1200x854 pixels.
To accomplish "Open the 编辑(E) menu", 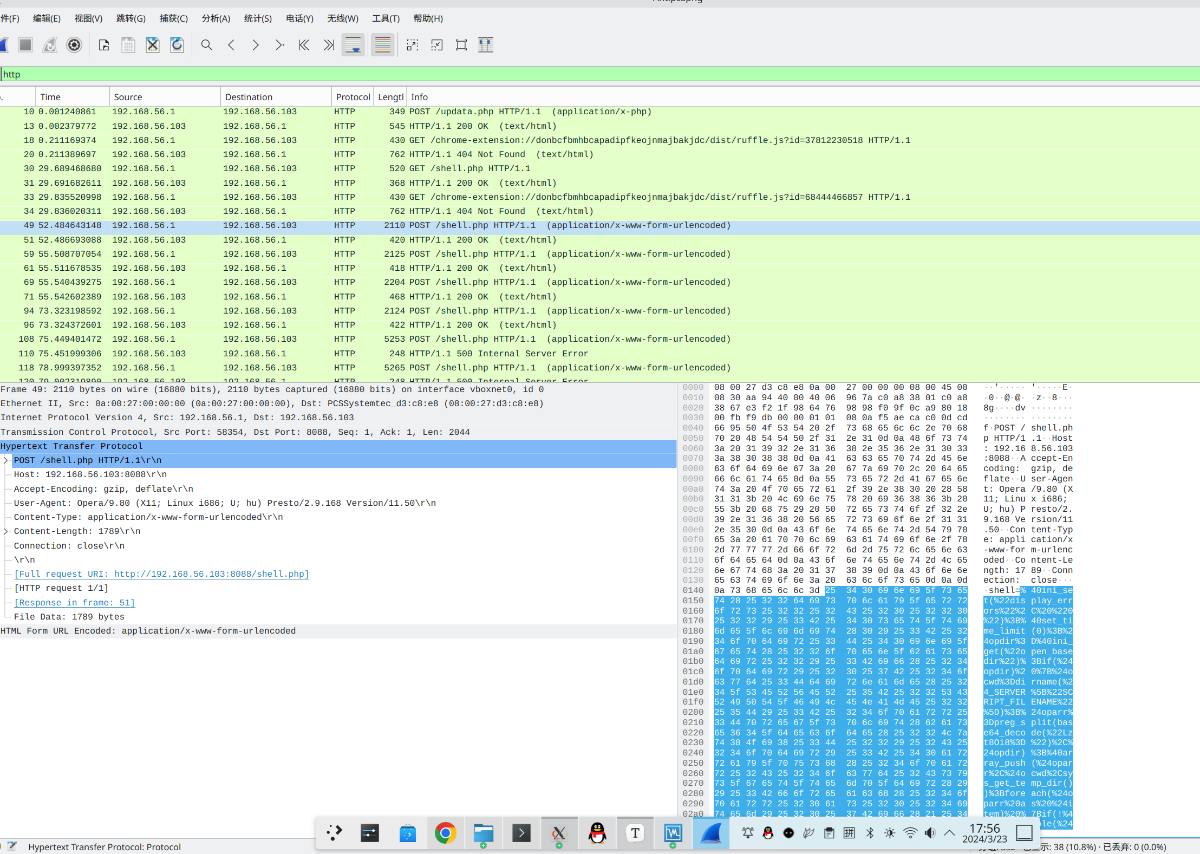I will (47, 18).
